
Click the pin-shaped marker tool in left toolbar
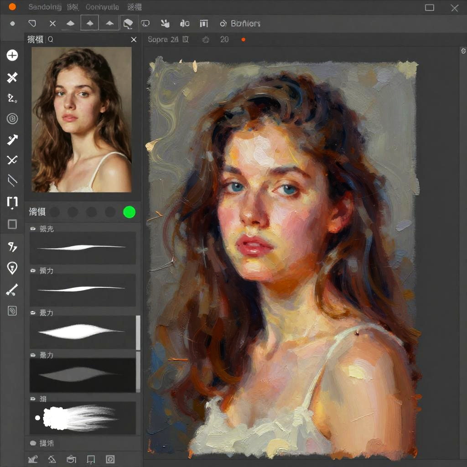coord(12,268)
